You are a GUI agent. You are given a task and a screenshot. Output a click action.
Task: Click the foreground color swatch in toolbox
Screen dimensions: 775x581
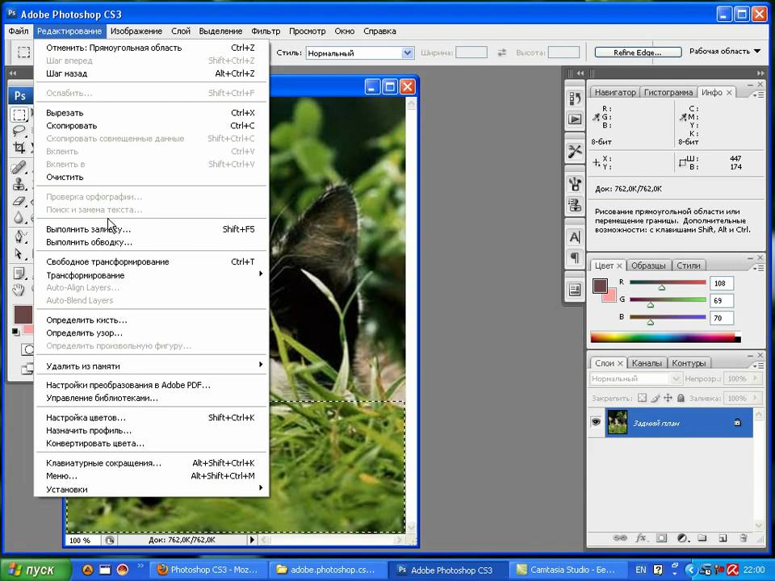click(23, 315)
